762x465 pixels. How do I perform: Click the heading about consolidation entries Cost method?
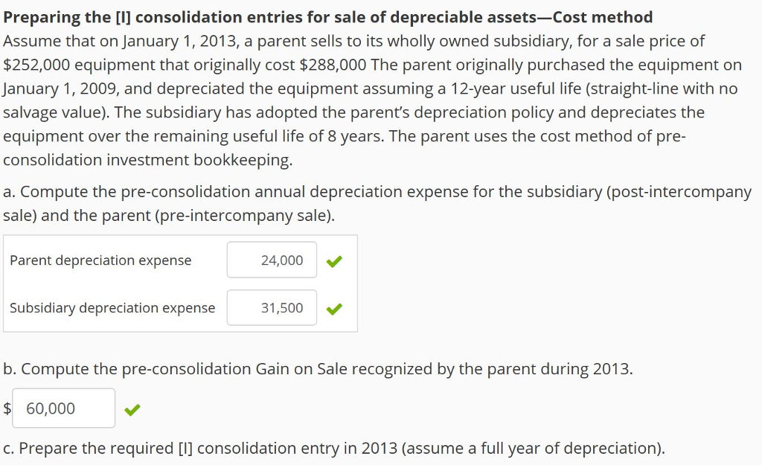point(327,16)
